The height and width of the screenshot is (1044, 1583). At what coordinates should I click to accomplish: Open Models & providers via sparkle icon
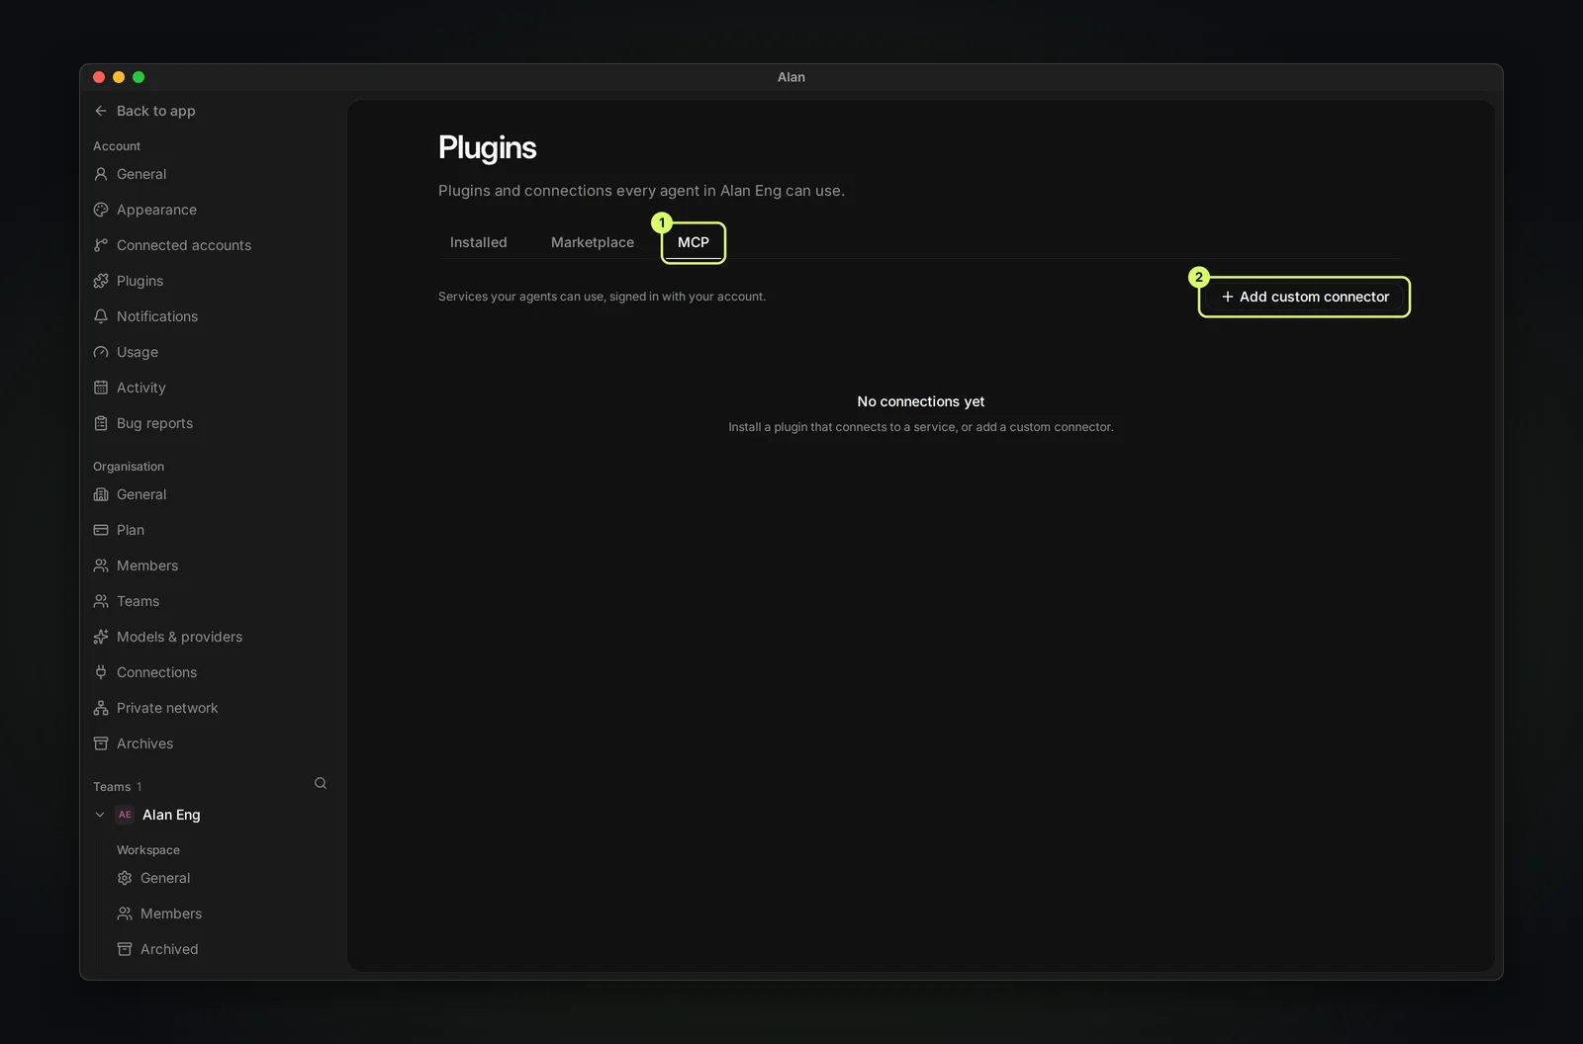click(101, 637)
